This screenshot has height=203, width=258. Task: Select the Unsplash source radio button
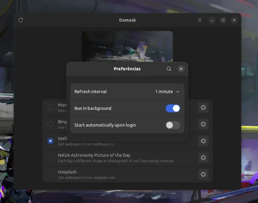(x=50, y=174)
